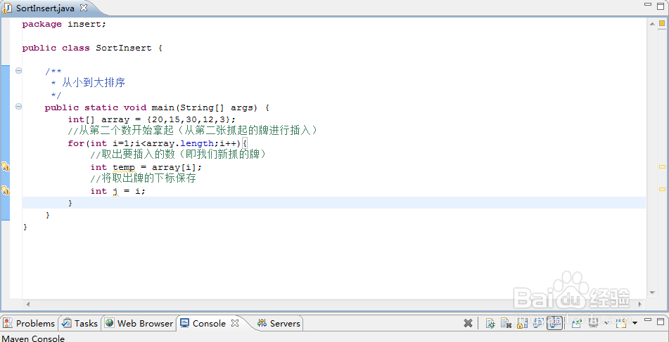Toggle Scroll Lock in console
This screenshot has height=342, width=669.
tap(521, 323)
